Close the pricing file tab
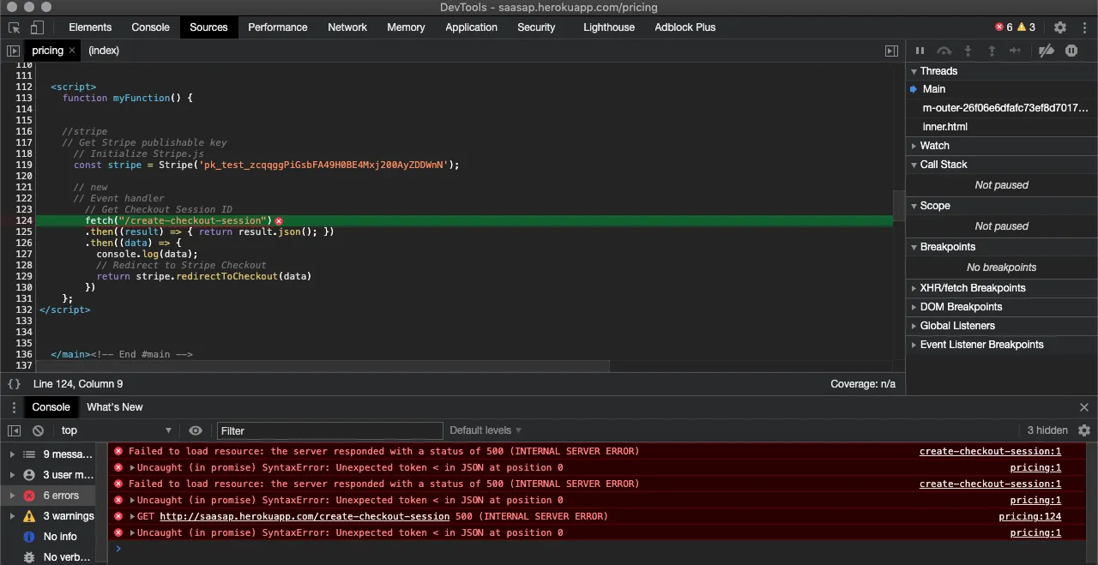This screenshot has height=565, width=1098. coord(72,51)
